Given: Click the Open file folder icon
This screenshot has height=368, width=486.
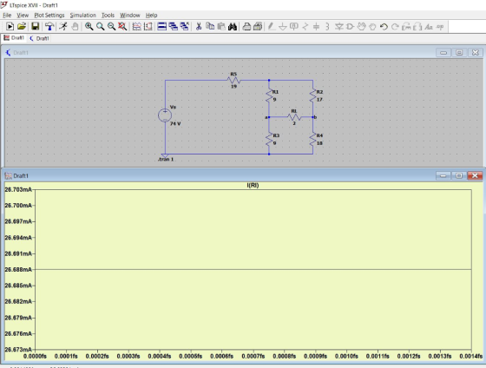Looking at the screenshot, I should (22, 27).
